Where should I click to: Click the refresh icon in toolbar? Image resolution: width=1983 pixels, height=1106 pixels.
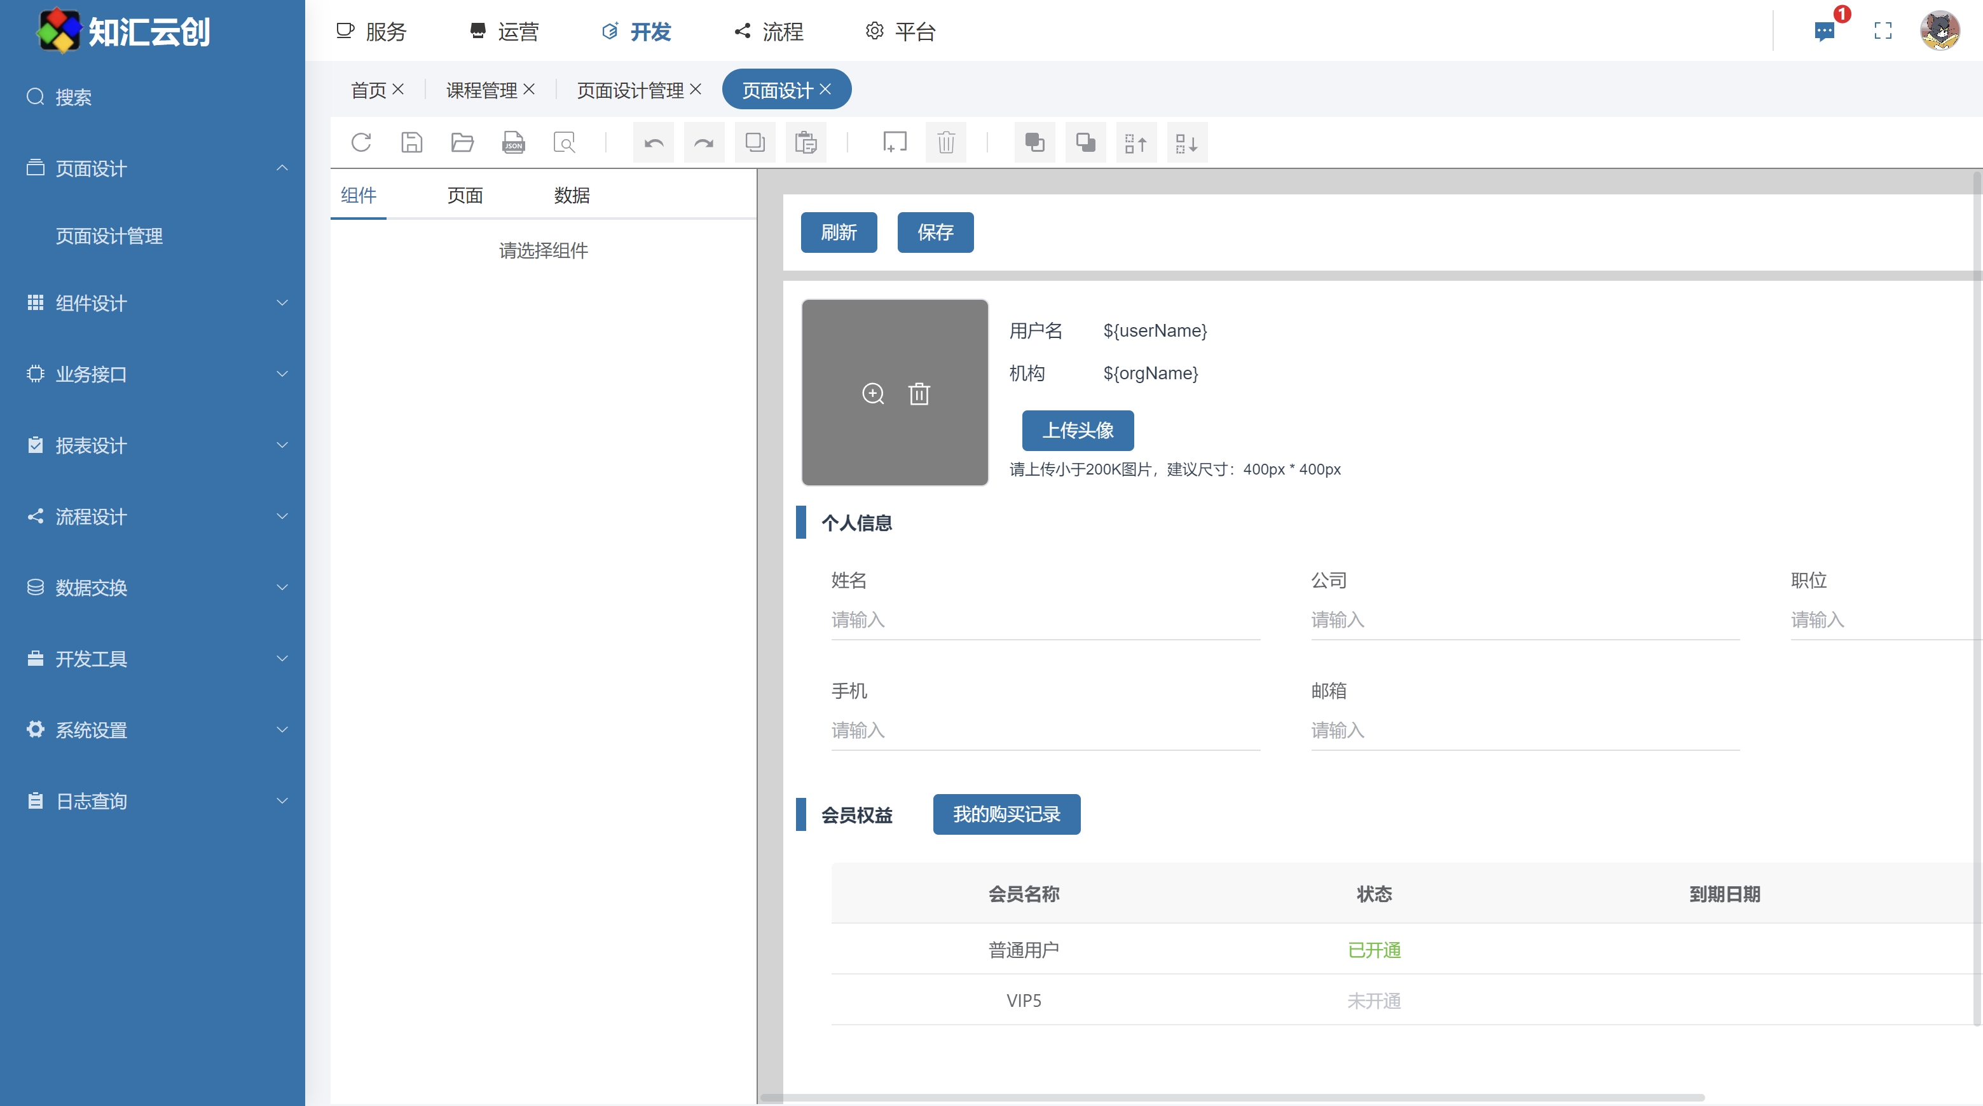click(361, 142)
